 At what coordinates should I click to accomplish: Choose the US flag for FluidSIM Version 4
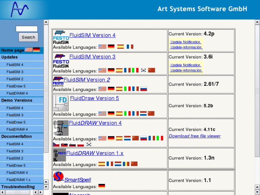102,47
